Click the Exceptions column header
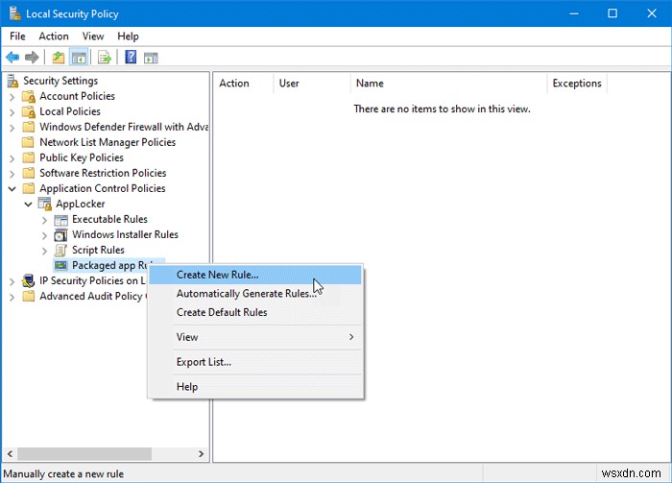This screenshot has width=672, height=483. (x=576, y=84)
